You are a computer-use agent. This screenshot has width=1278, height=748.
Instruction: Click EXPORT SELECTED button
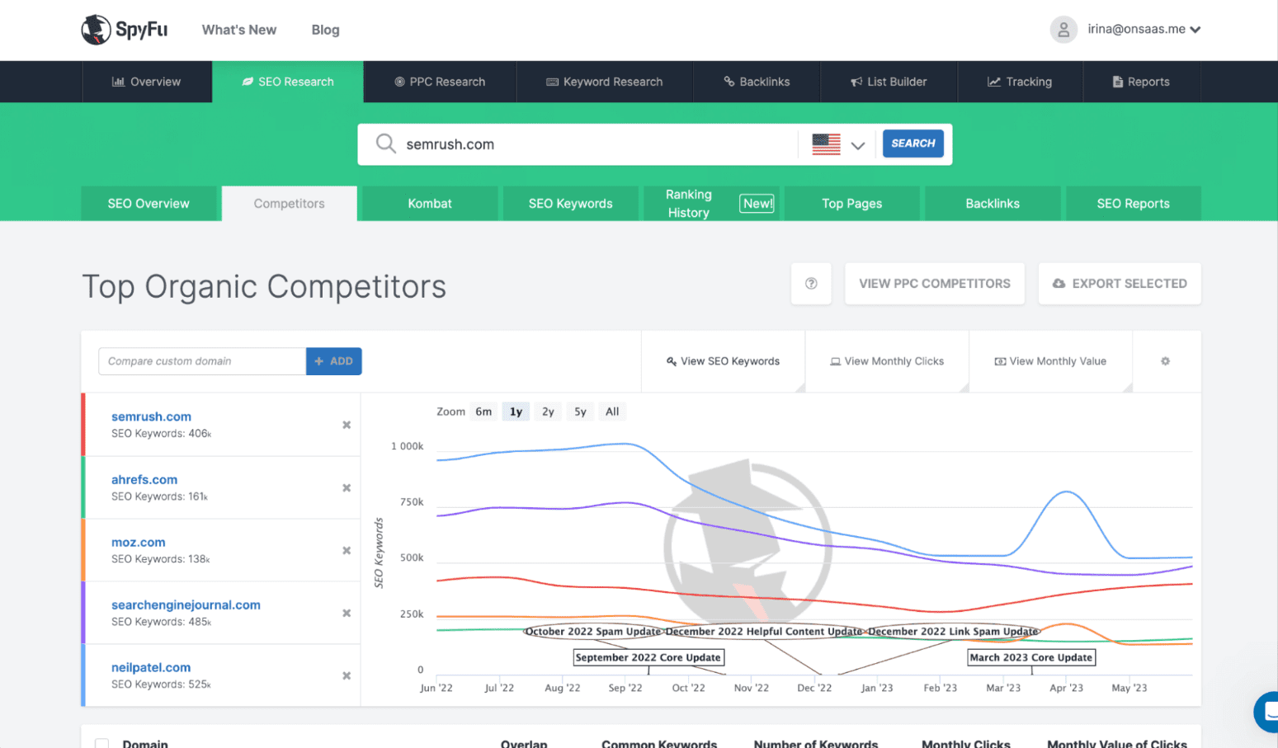point(1120,284)
